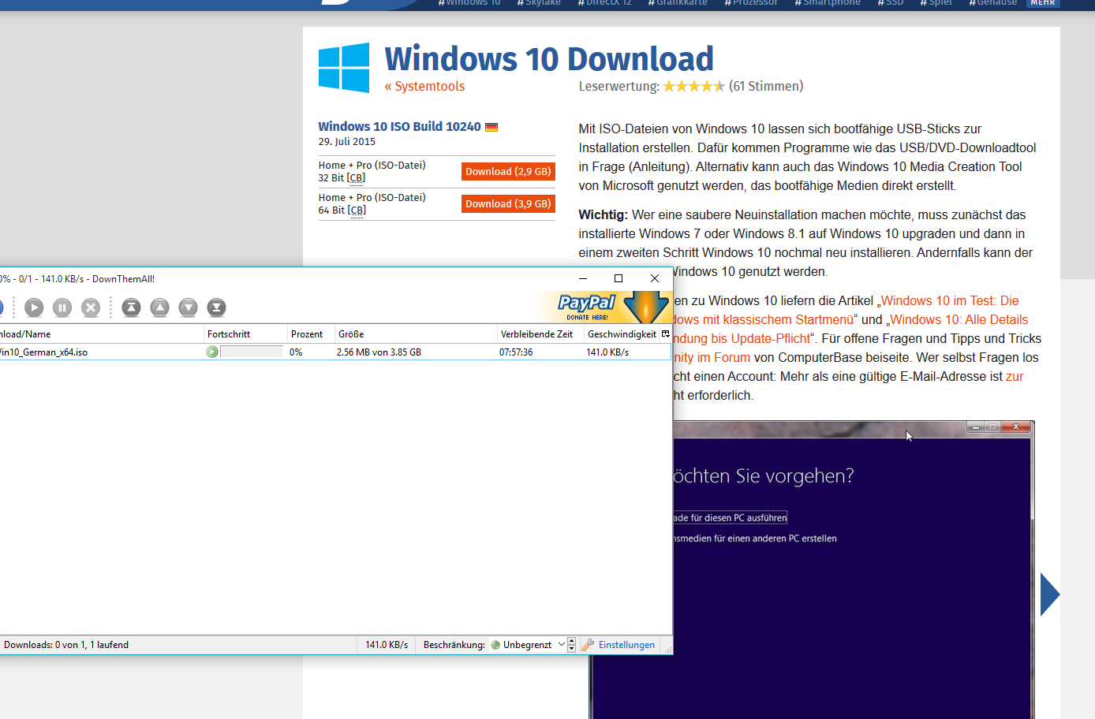Open the Unbegrenzt speed limit dropdown
Viewport: 1095px width, 719px height.
click(528, 645)
